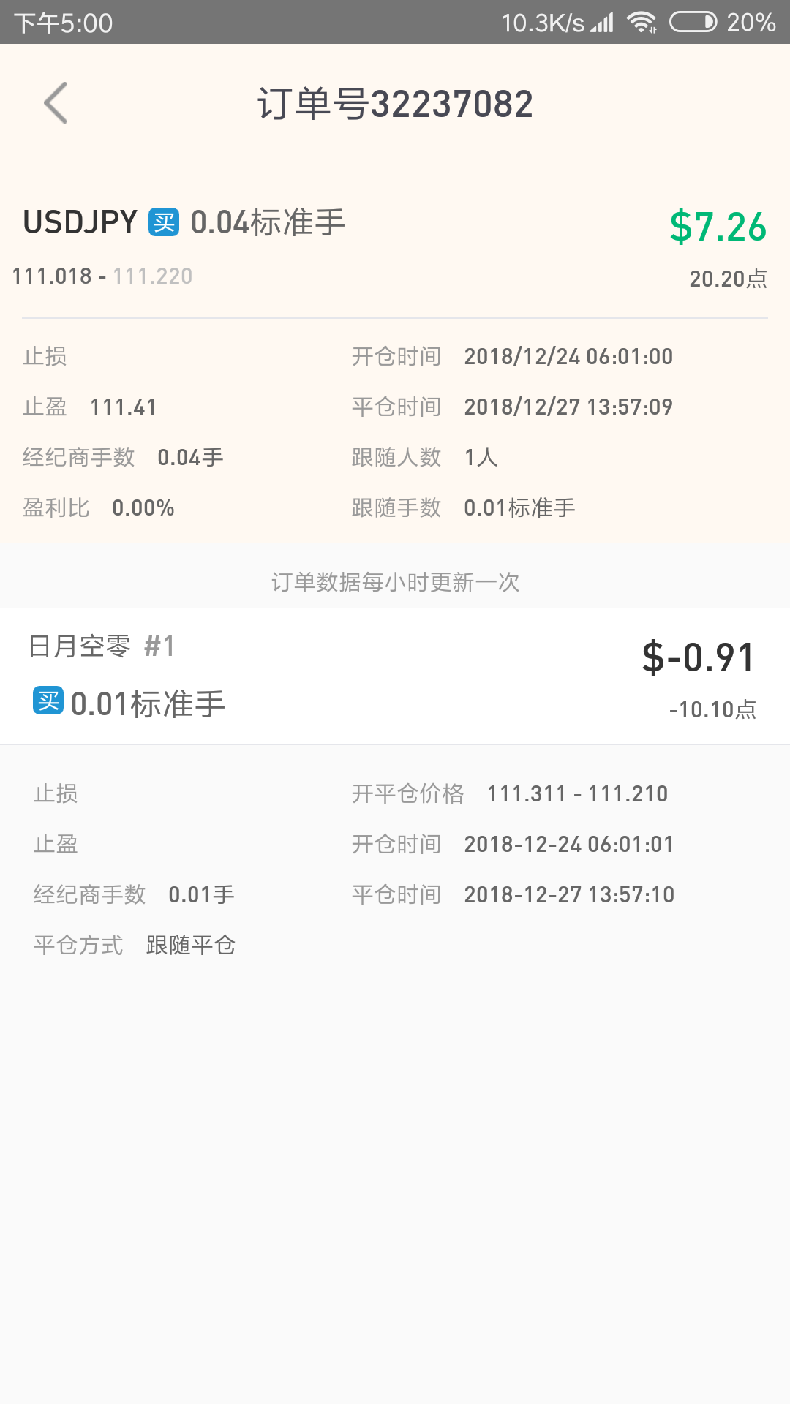Tap the 平仓方式 跟随平仓 entry

(x=135, y=946)
